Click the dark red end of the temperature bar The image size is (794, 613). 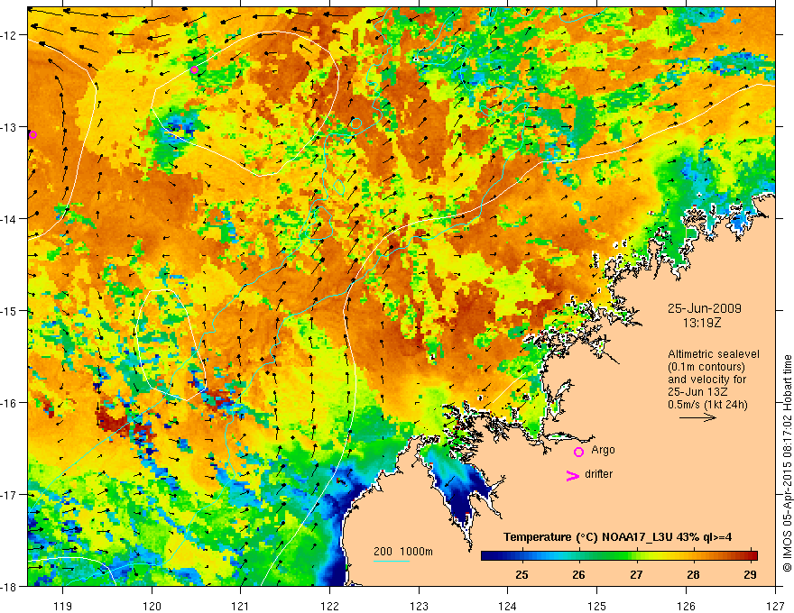click(752, 555)
